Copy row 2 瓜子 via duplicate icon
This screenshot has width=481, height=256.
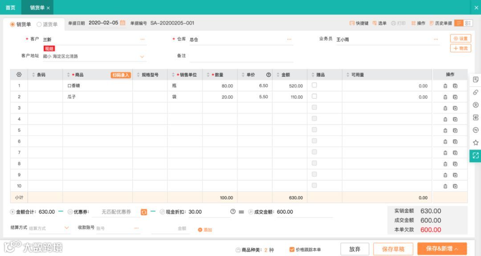tap(455, 97)
